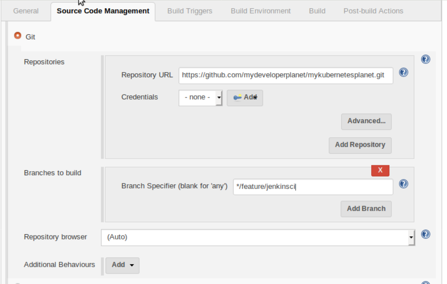447x284 pixels.
Task: Click the help icon at the bottom edge
Action: point(425,281)
